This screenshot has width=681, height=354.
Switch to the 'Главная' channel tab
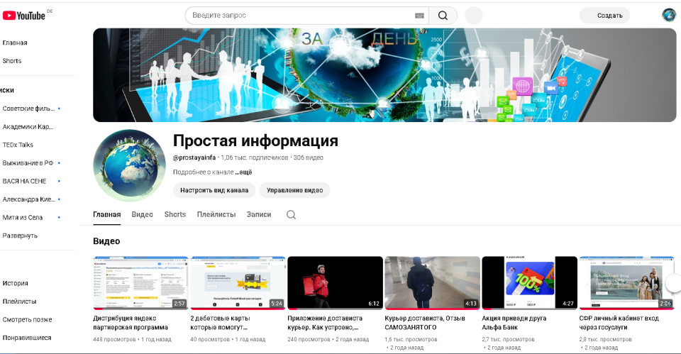tap(107, 214)
